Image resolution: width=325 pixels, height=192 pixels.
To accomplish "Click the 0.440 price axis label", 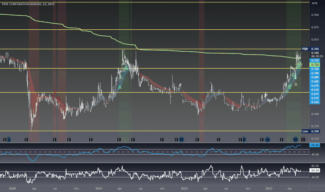I will 315,114.
